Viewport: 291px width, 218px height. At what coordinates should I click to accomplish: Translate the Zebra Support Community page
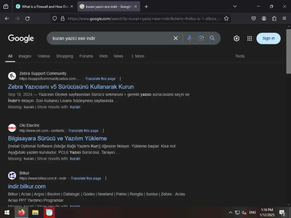(x=100, y=79)
